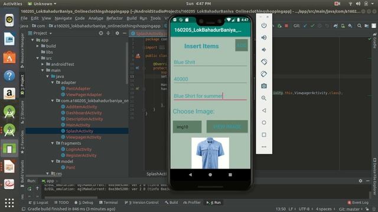378x212 pixels.
Task: Open the File menu
Action: (24, 18)
